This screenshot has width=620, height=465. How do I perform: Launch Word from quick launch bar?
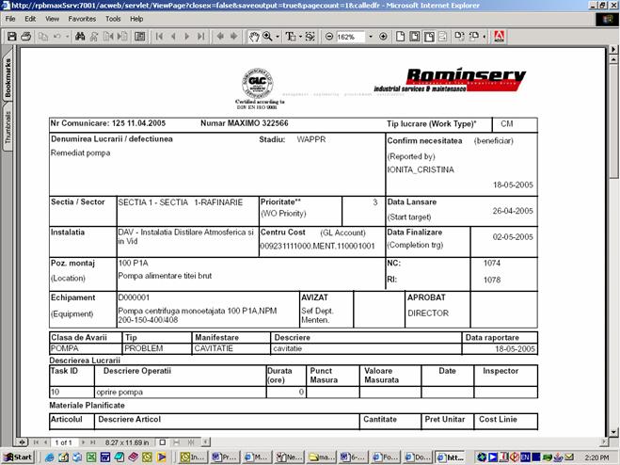(x=105, y=457)
